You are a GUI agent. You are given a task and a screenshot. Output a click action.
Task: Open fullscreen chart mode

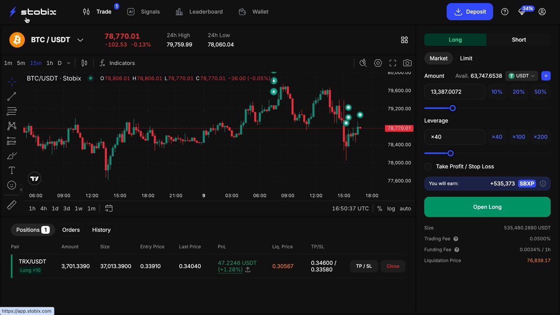[x=392, y=63]
